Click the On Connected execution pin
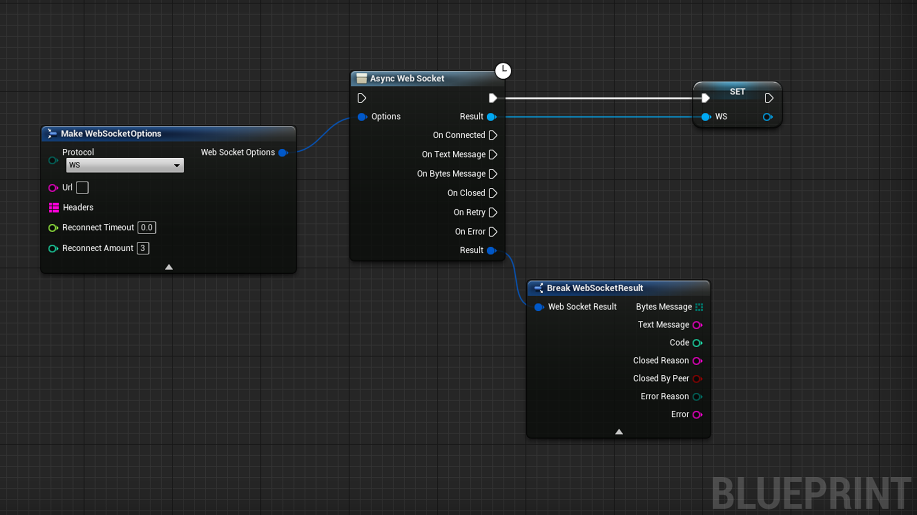This screenshot has height=515, width=917. click(x=493, y=135)
